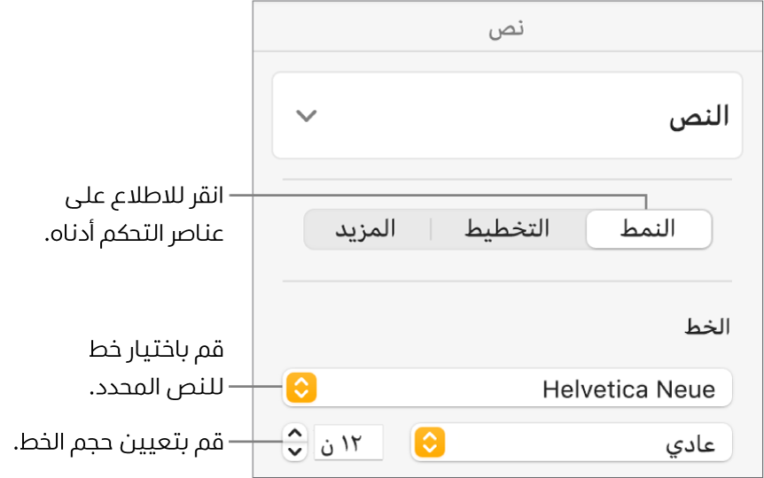This screenshot has width=764, height=478.
Task: Click the callout text قم باختيار خط
Action: click(x=154, y=350)
